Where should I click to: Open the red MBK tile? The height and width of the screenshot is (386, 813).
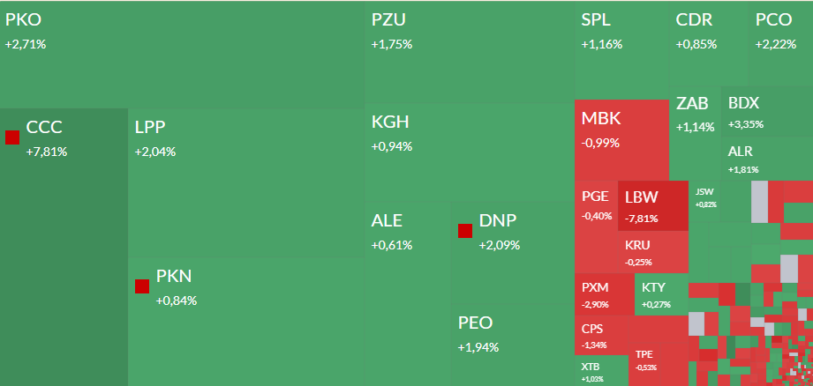(621, 141)
